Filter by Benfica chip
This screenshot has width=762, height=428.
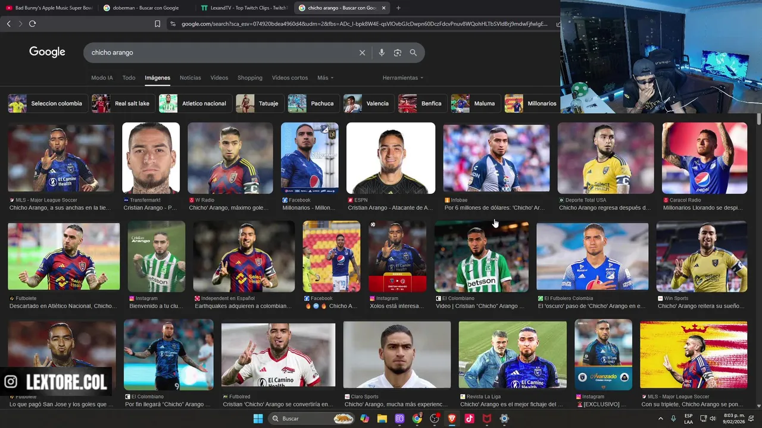423,103
